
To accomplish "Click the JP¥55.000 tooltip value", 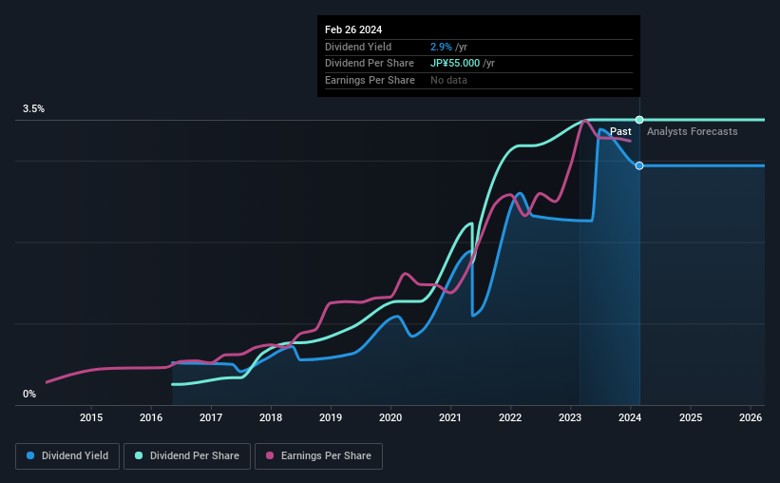I will coord(455,64).
